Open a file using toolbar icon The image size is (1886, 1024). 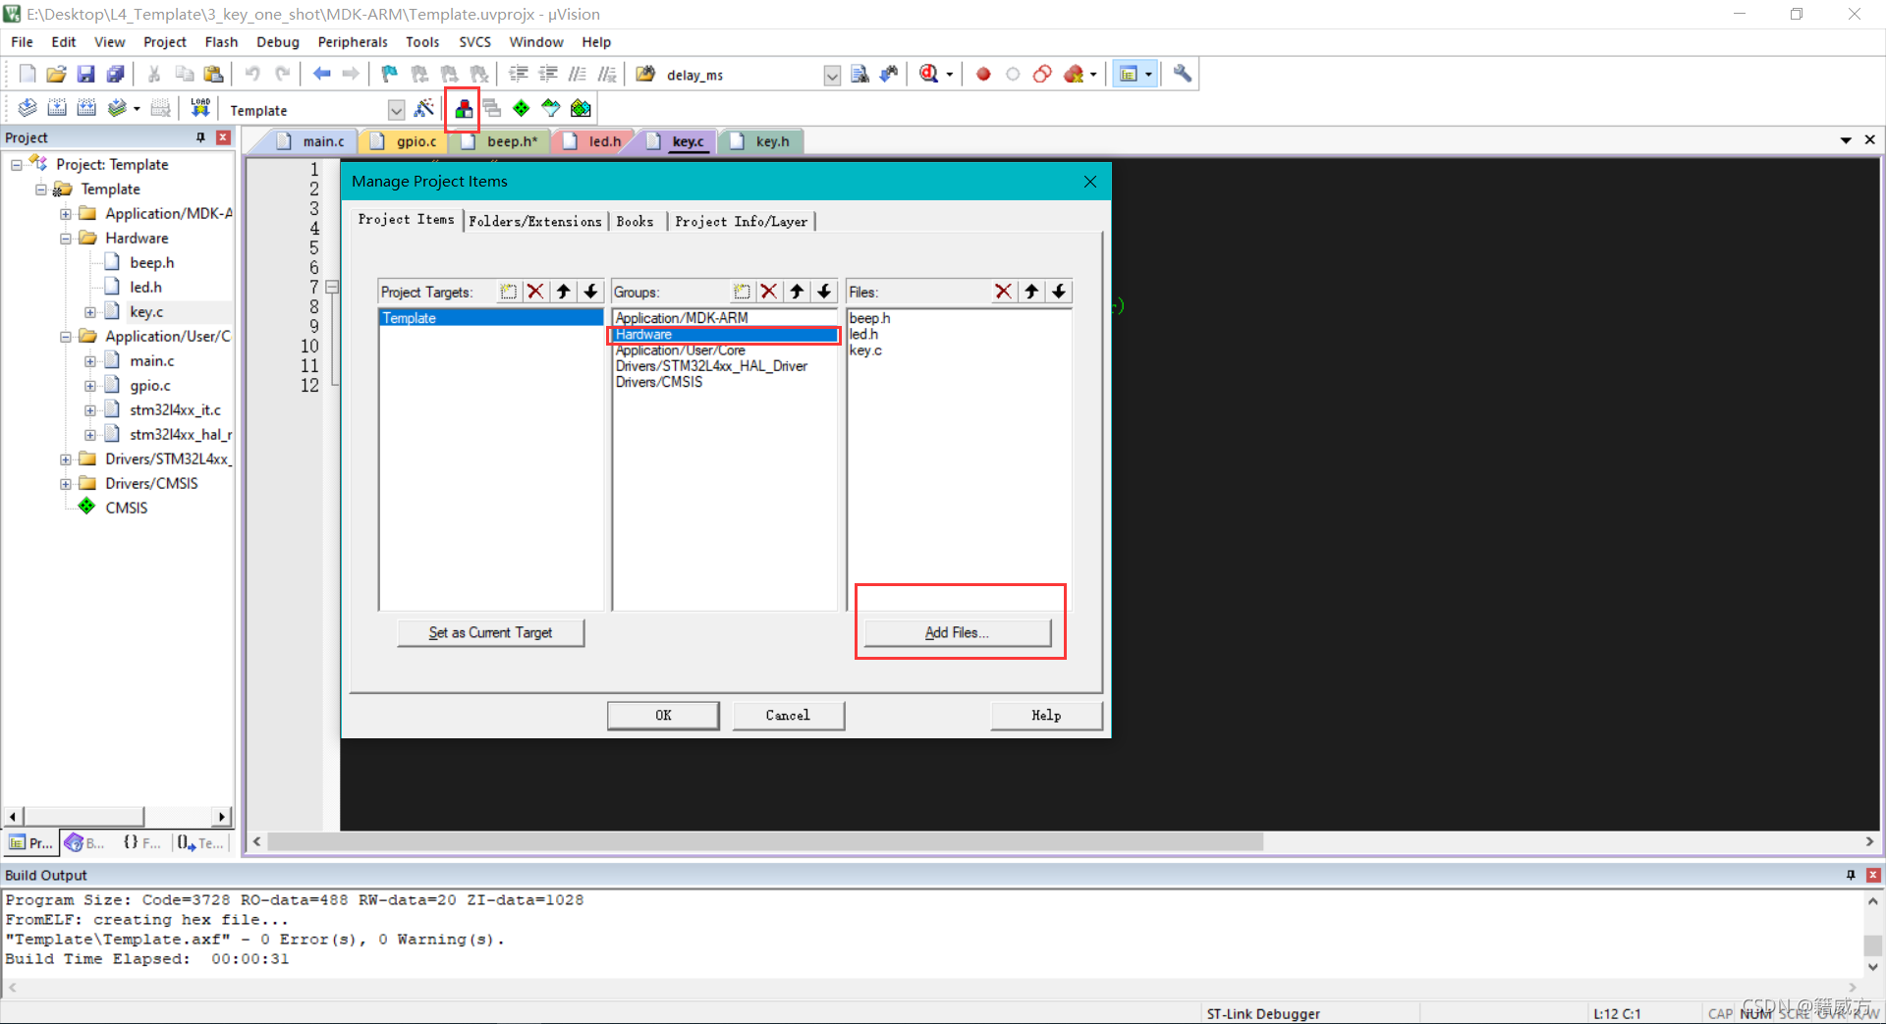(57, 74)
